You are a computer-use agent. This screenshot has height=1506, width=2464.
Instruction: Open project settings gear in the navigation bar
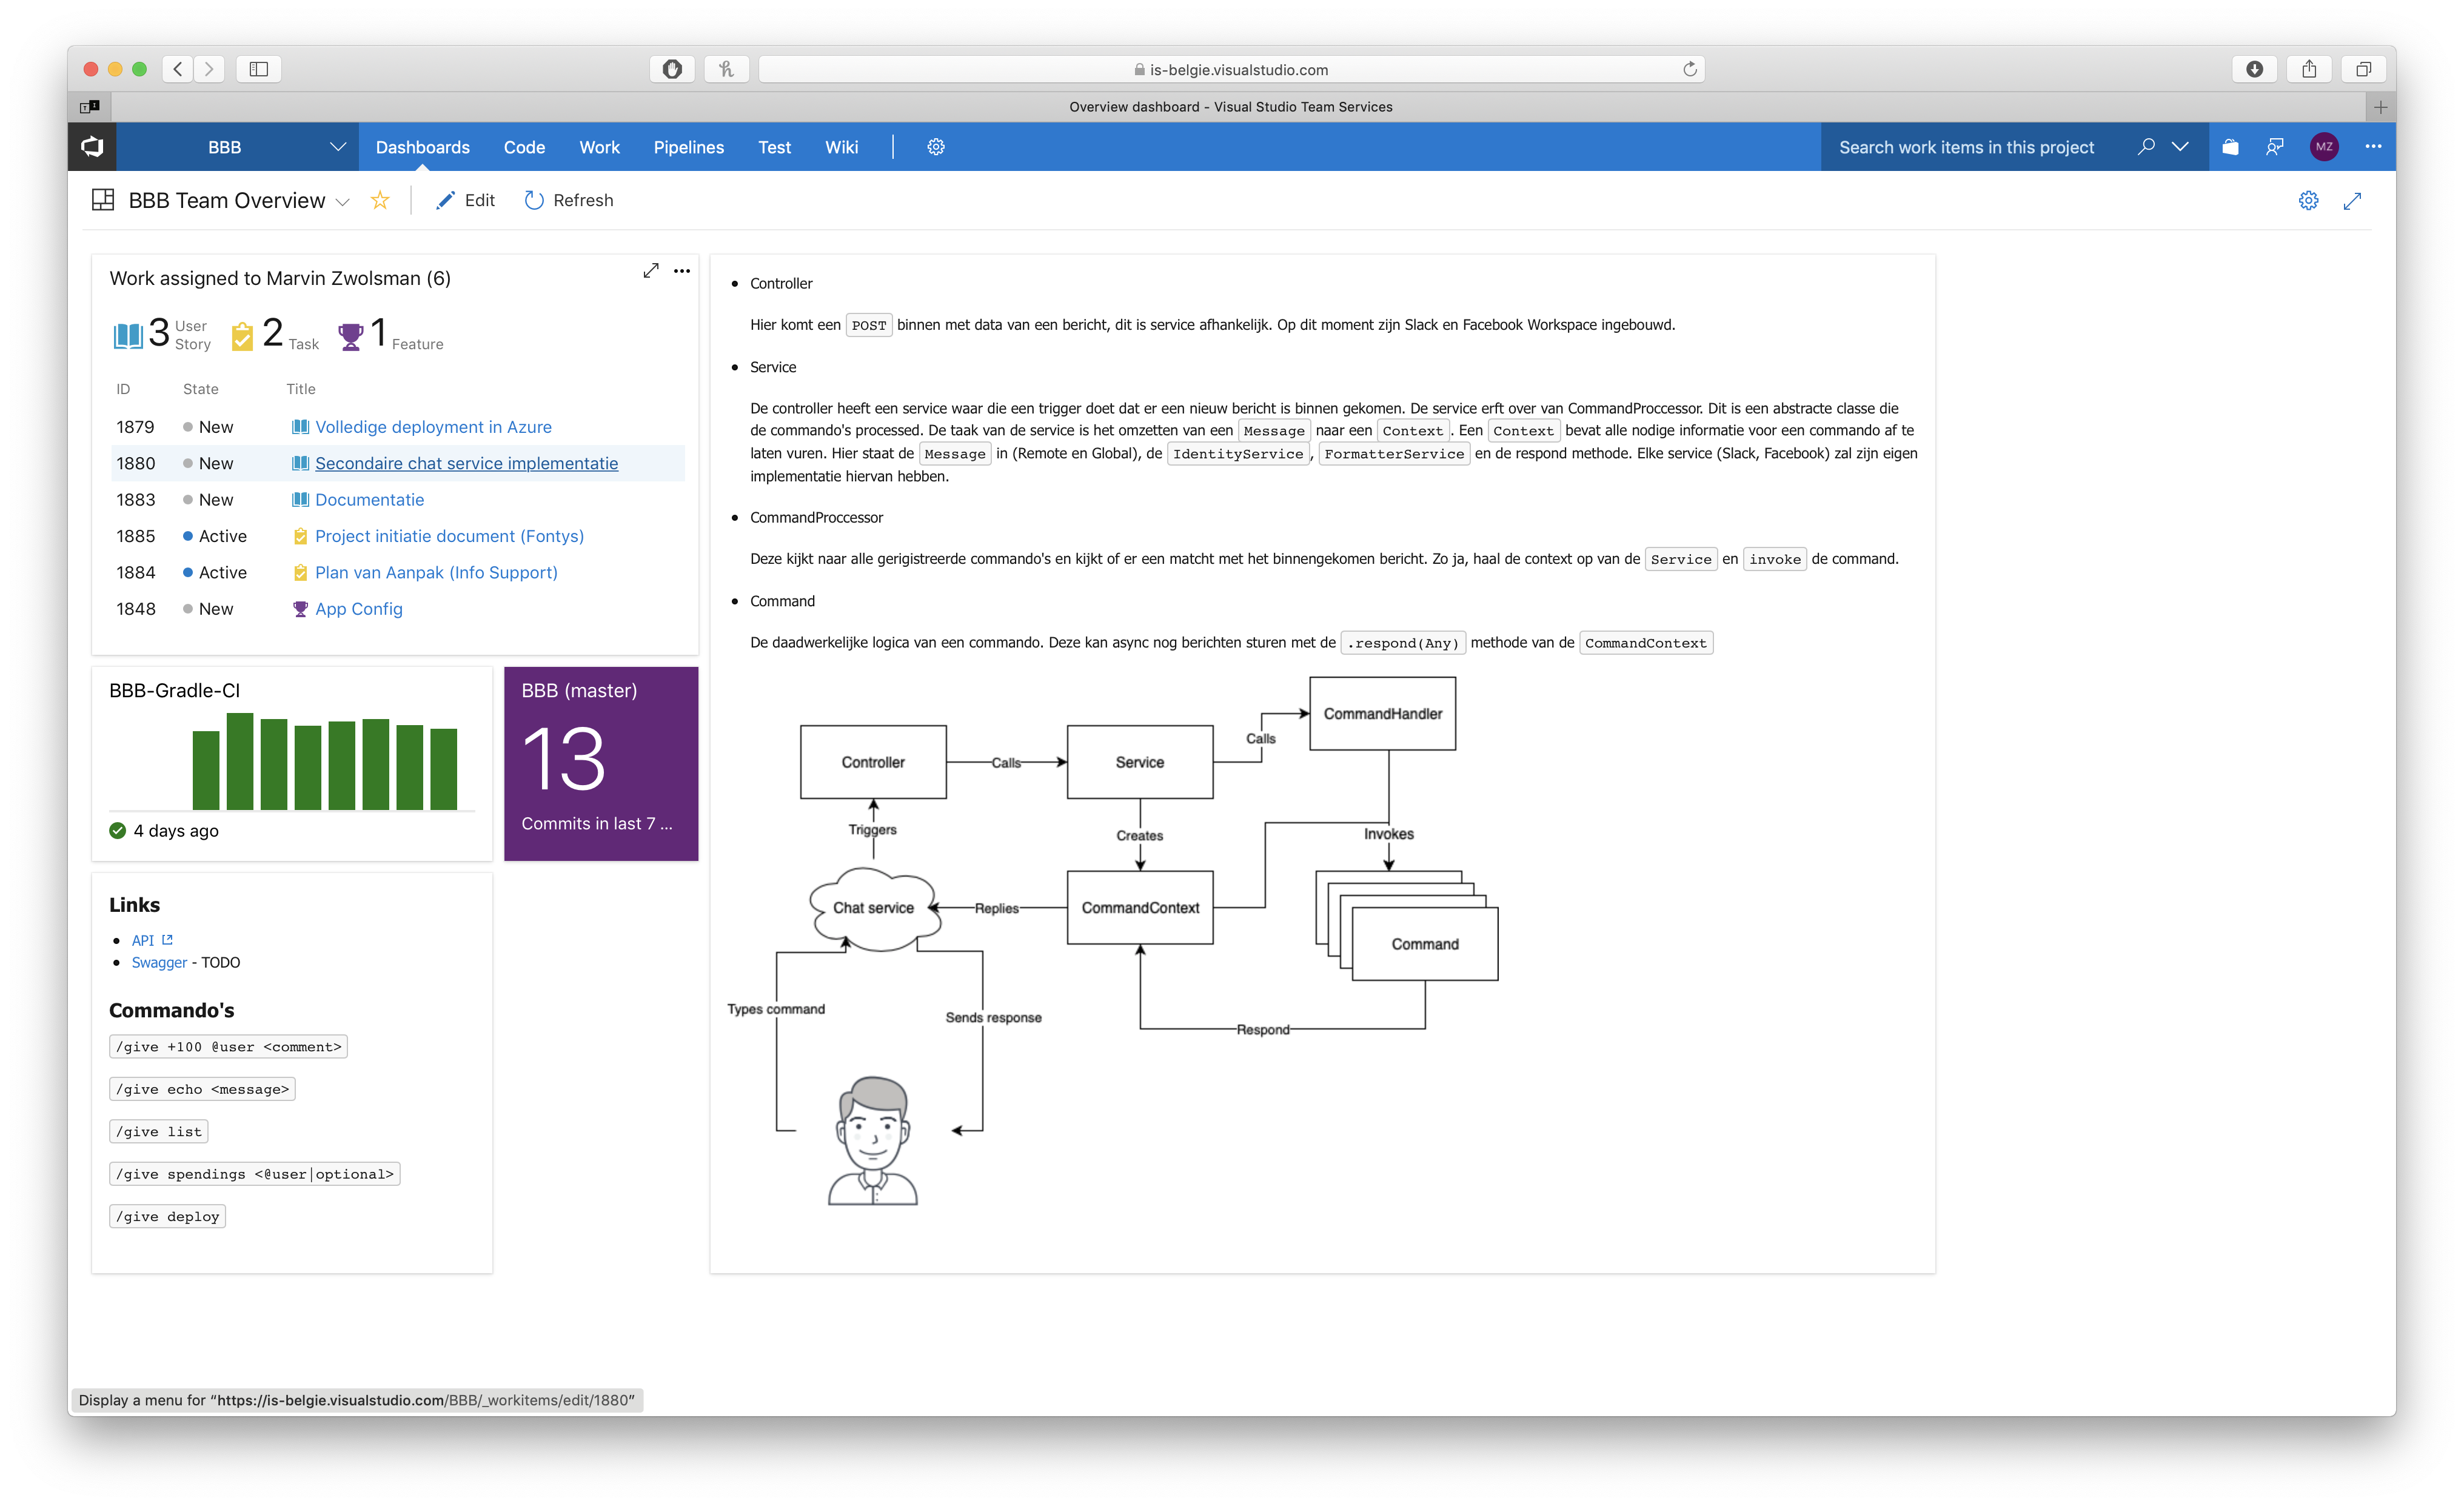point(935,146)
